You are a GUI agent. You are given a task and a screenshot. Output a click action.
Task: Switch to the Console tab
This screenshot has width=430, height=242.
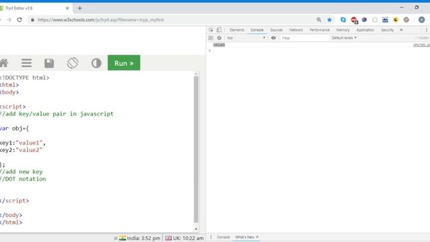click(257, 30)
